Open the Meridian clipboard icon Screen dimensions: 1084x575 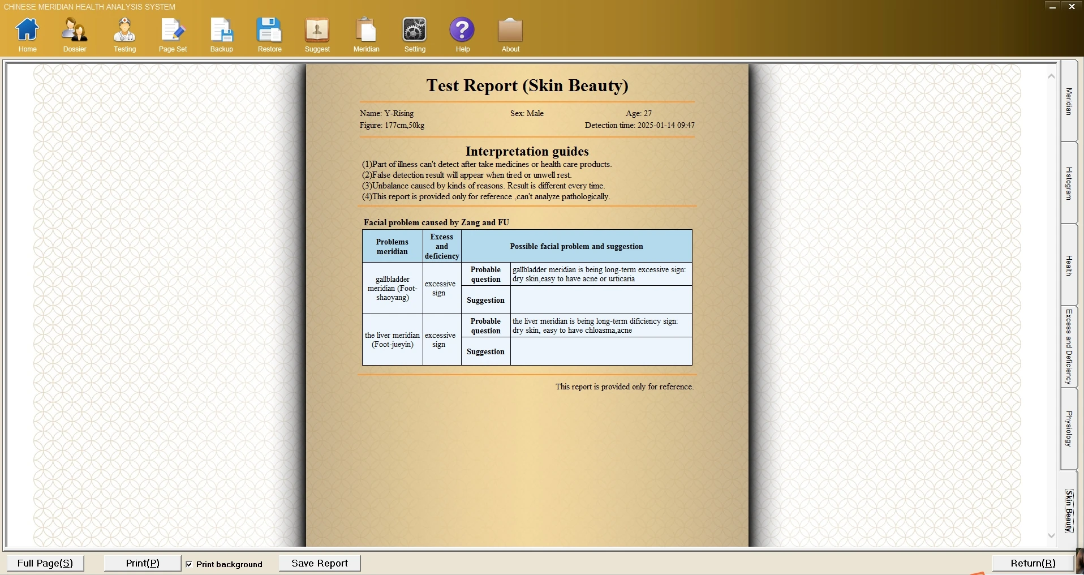click(x=366, y=31)
